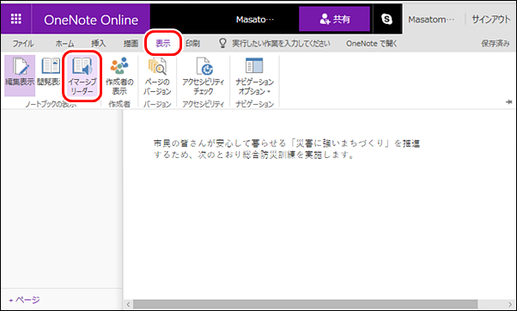Image resolution: width=517 pixels, height=311 pixels.
Task: Open the Masatom account name
Action: pyautogui.click(x=431, y=20)
